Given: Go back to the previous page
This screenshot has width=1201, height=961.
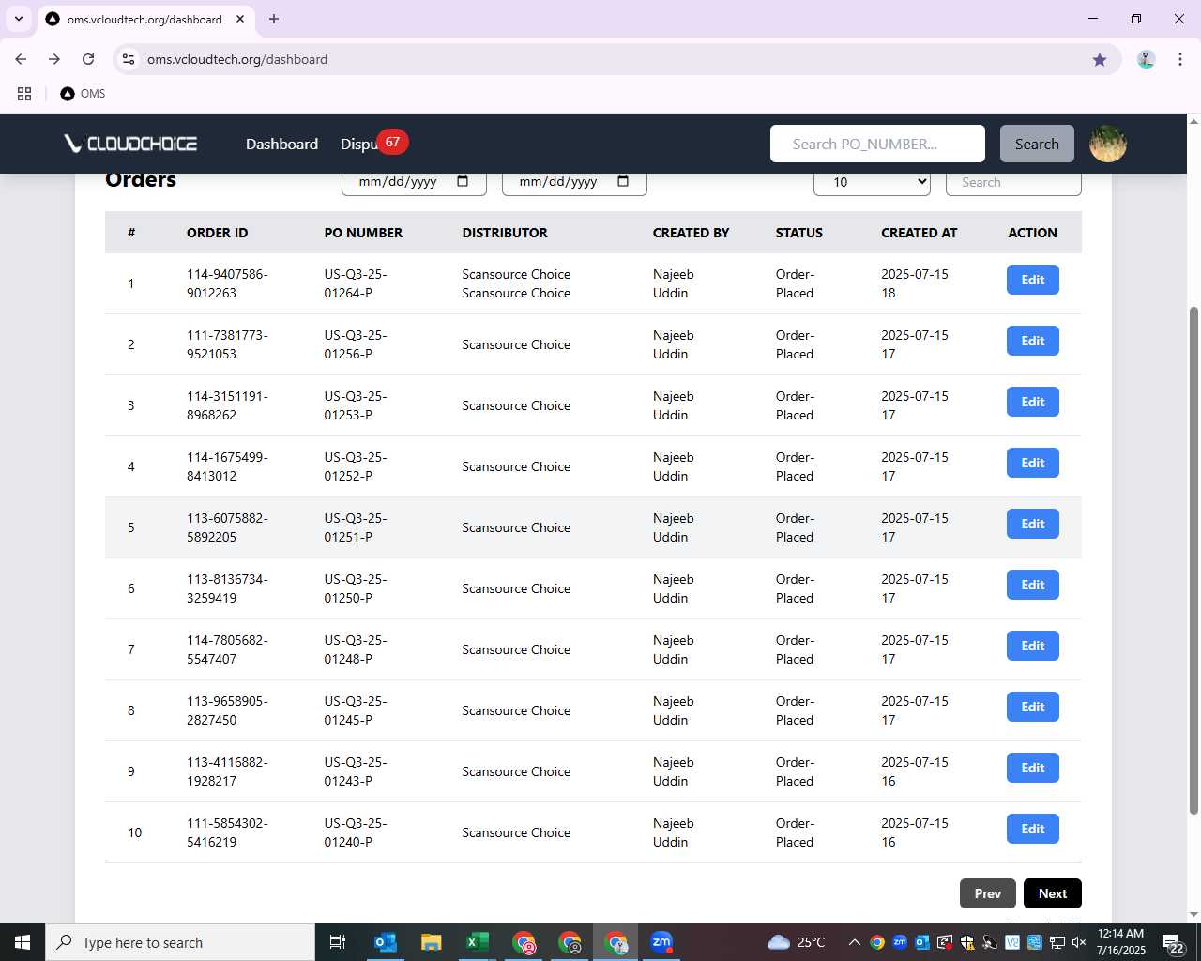Looking at the screenshot, I should pyautogui.click(x=21, y=59).
